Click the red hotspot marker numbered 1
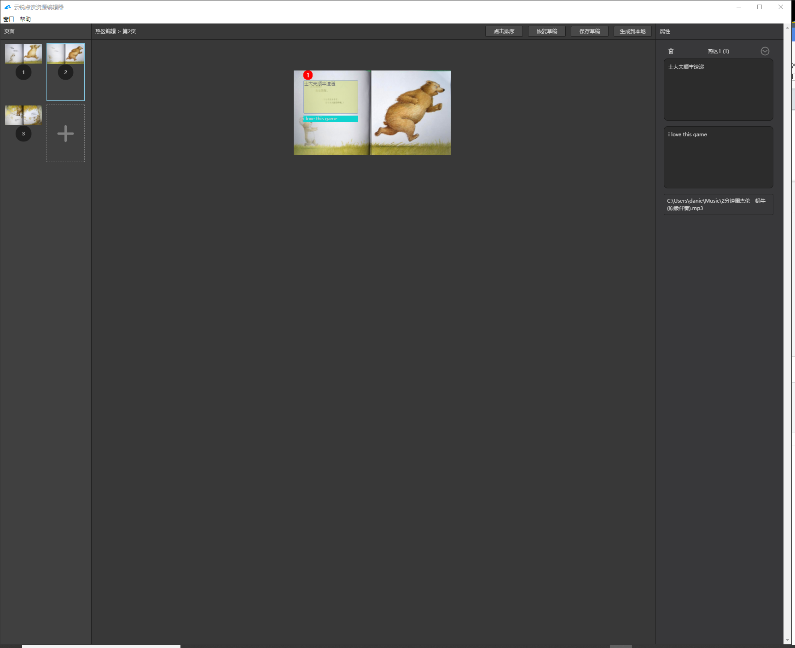 coord(308,75)
